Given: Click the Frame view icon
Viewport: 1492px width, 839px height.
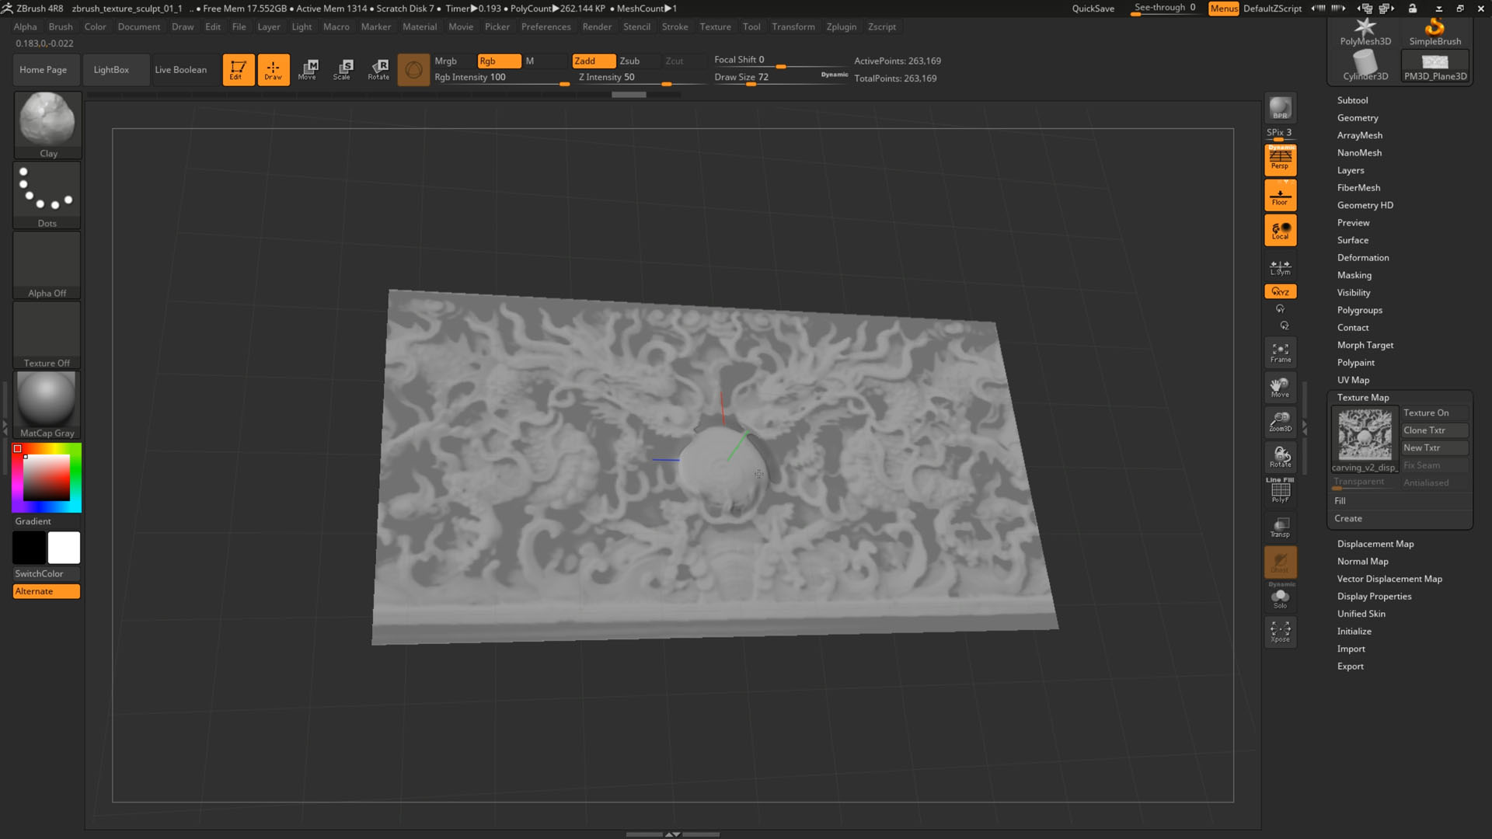Looking at the screenshot, I should [x=1281, y=353].
